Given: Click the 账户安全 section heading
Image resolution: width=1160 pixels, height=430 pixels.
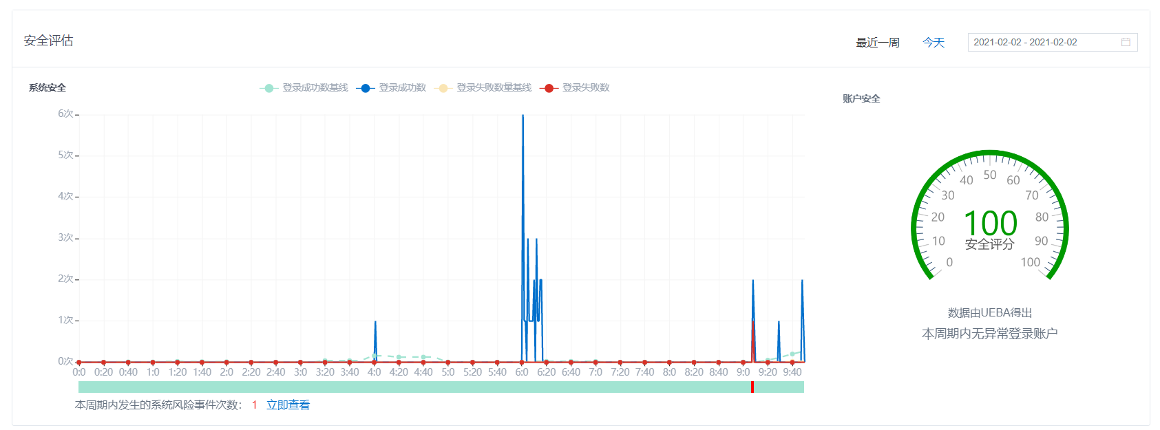Looking at the screenshot, I should tap(861, 99).
